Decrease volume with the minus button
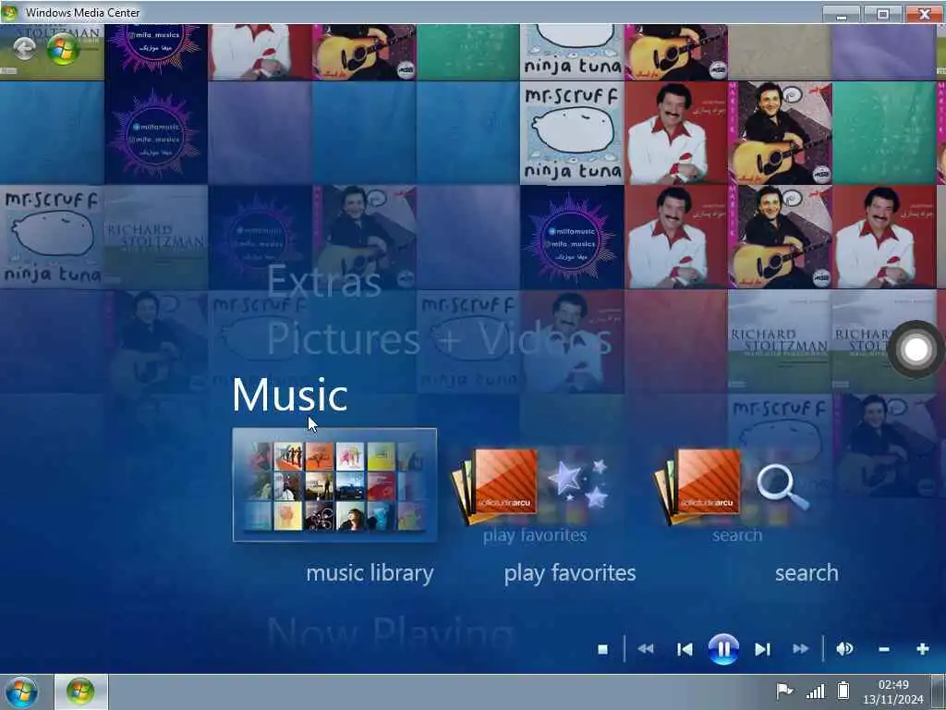The height and width of the screenshot is (710, 946). pos(884,649)
